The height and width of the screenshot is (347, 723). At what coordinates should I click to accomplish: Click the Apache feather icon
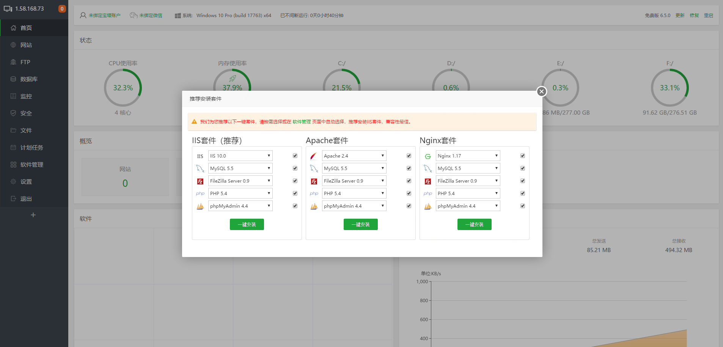[x=314, y=156]
